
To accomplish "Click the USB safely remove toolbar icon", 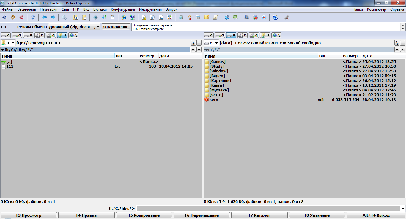I will [x=287, y=17].
